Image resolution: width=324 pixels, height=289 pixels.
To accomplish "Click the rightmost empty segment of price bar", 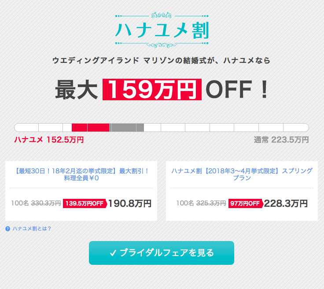I will click(x=296, y=128).
